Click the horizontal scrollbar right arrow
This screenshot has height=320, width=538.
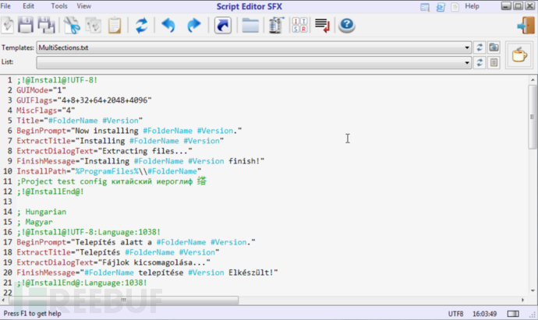pos(522,300)
